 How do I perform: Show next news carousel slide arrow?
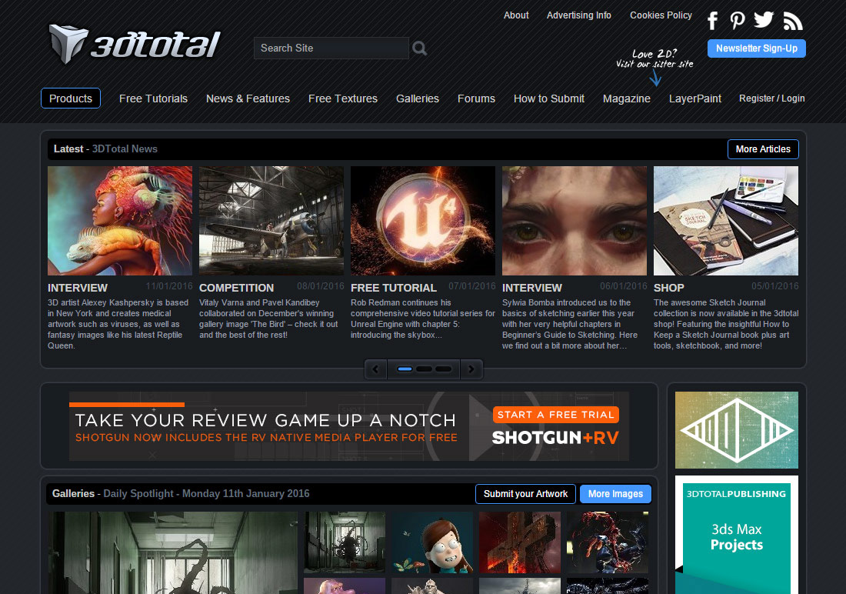(x=471, y=369)
